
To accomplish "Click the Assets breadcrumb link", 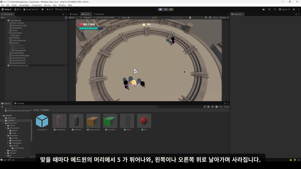I will point(36,110).
